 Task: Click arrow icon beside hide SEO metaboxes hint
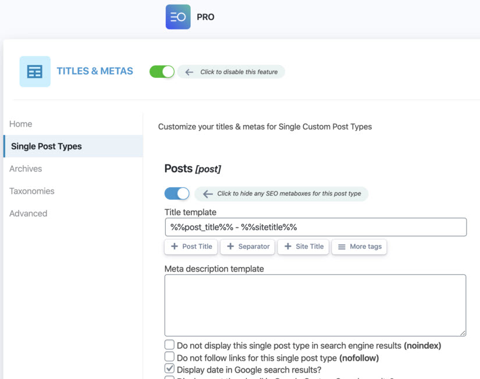(x=207, y=194)
